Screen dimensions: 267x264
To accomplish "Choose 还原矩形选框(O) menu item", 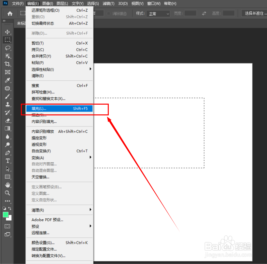I will [60, 10].
